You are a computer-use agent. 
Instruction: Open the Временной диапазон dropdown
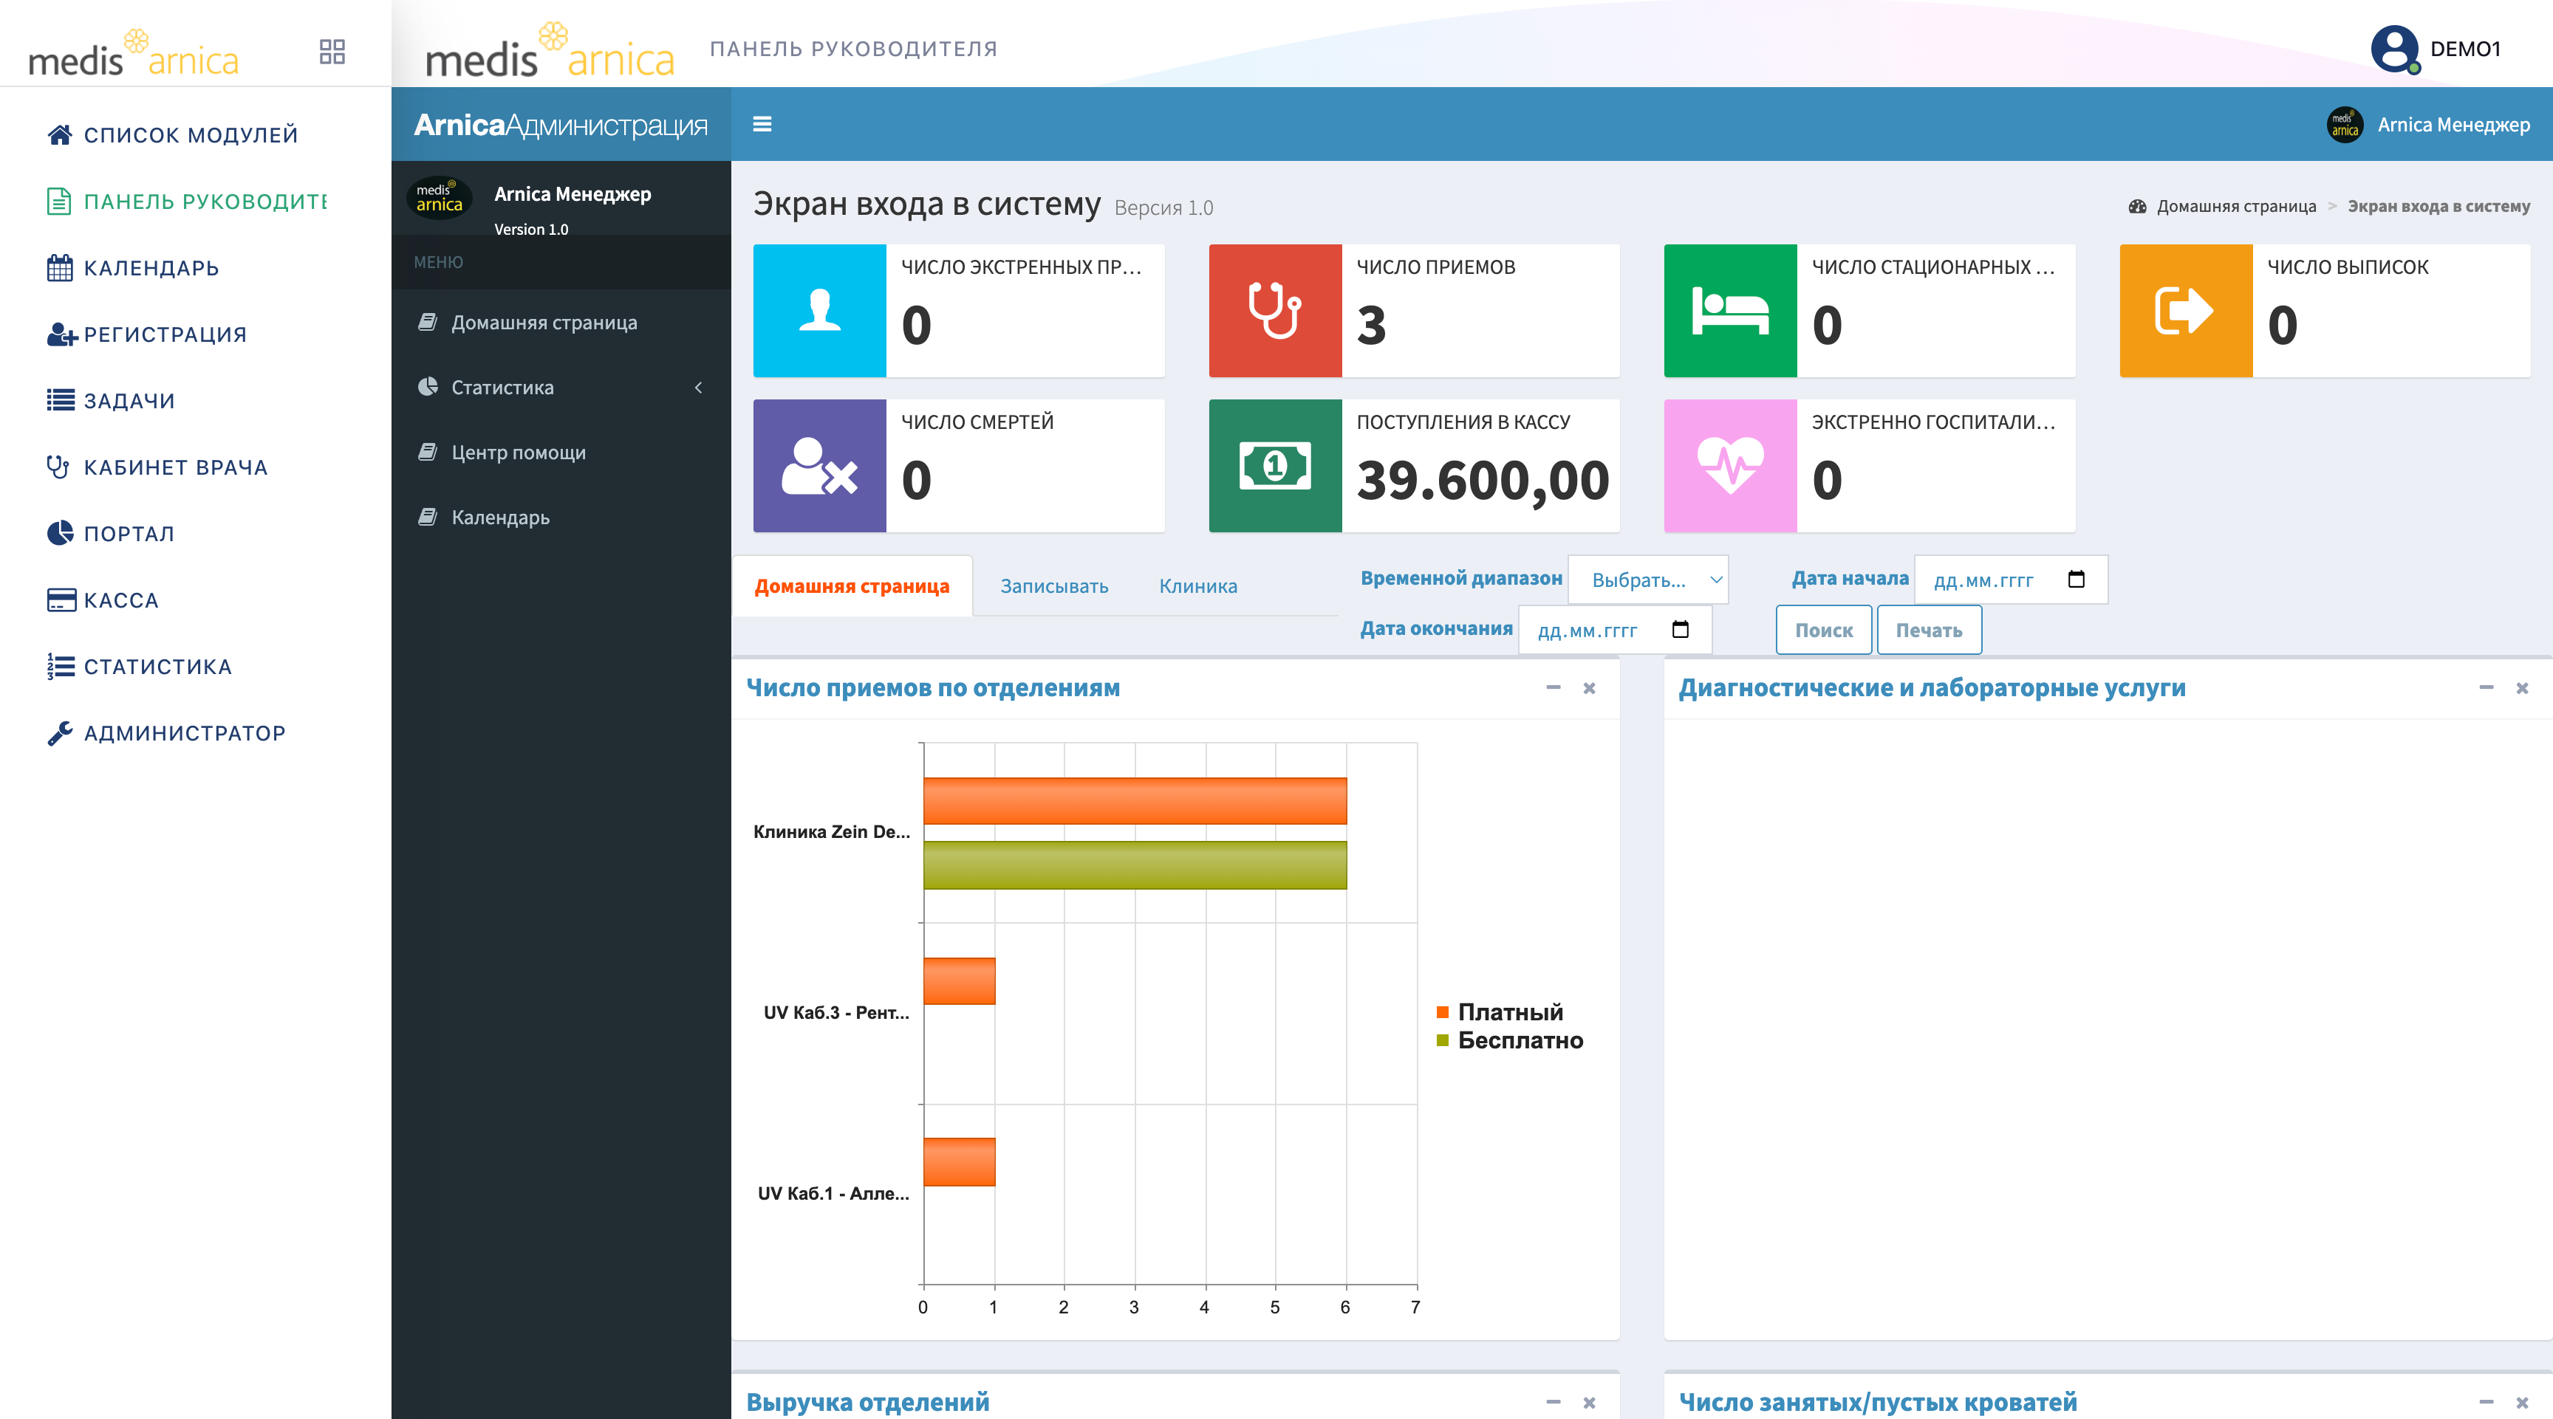[x=1648, y=580]
